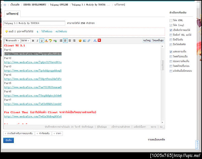The height and width of the screenshot is (159, 202).
Task: Toggle the show signature checkbox 'แสดงลายเซ็น'
Action: click(x=171, y=52)
